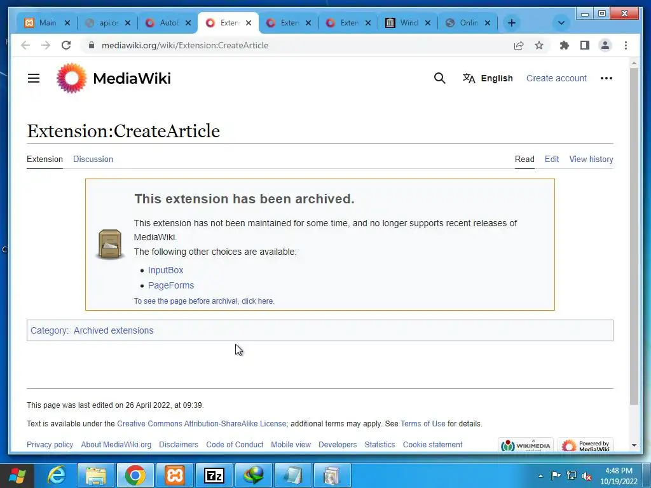Viewport: 651px width, 488px height.
Task: Go back with the browser back arrow
Action: click(25, 45)
